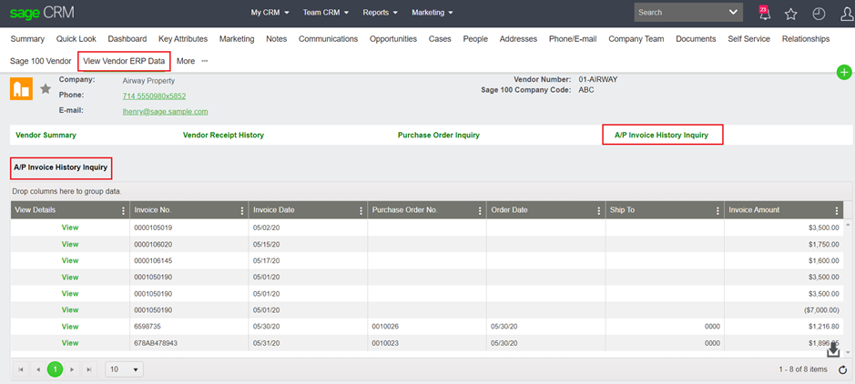Click the export download icon below the grid
Screen dimensions: 855x384
tap(833, 350)
